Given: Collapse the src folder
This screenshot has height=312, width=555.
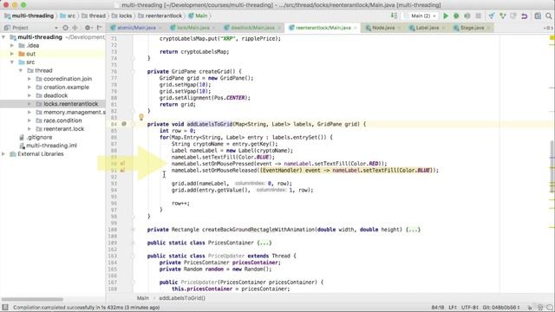Looking at the screenshot, I should [12, 62].
